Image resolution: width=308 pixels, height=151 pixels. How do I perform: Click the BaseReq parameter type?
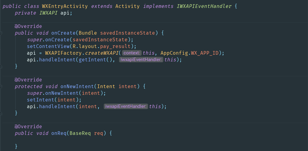[80, 133]
